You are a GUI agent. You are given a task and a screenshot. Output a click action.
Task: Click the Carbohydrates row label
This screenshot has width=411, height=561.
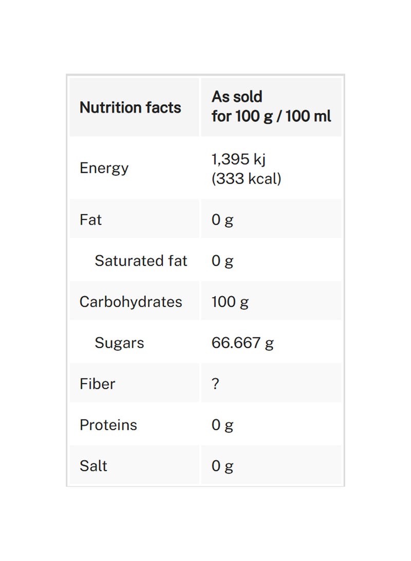click(130, 302)
